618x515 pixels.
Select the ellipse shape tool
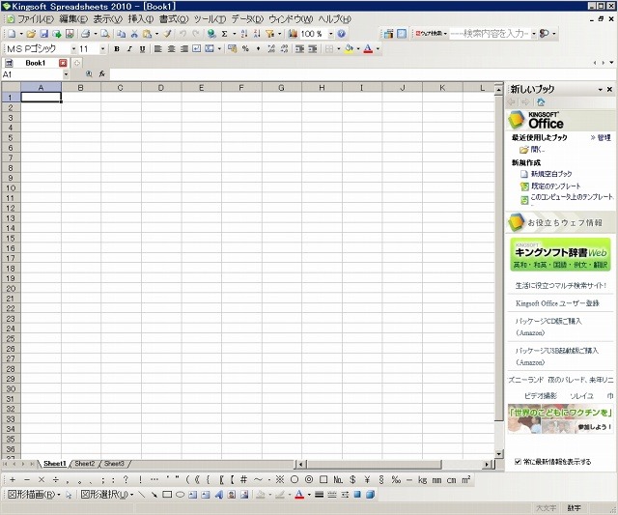pyautogui.click(x=180, y=495)
